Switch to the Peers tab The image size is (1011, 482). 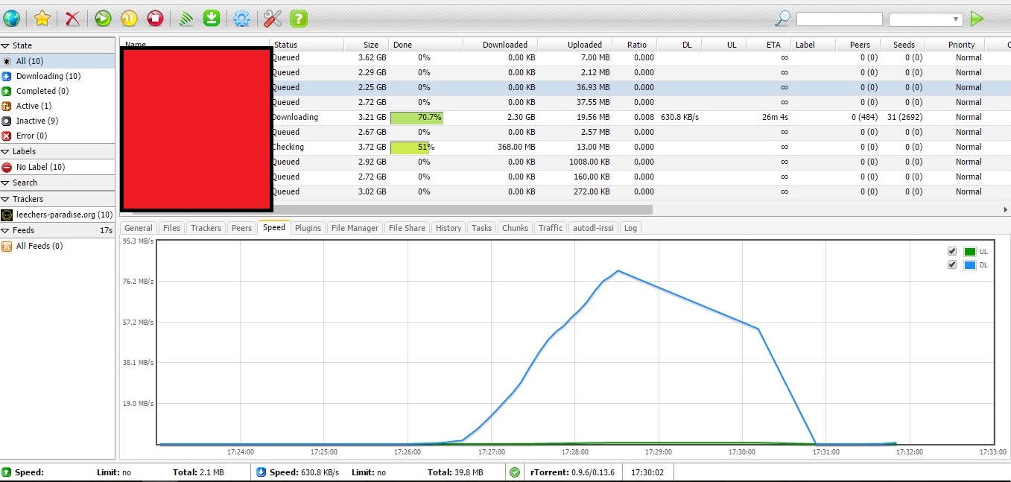point(241,228)
